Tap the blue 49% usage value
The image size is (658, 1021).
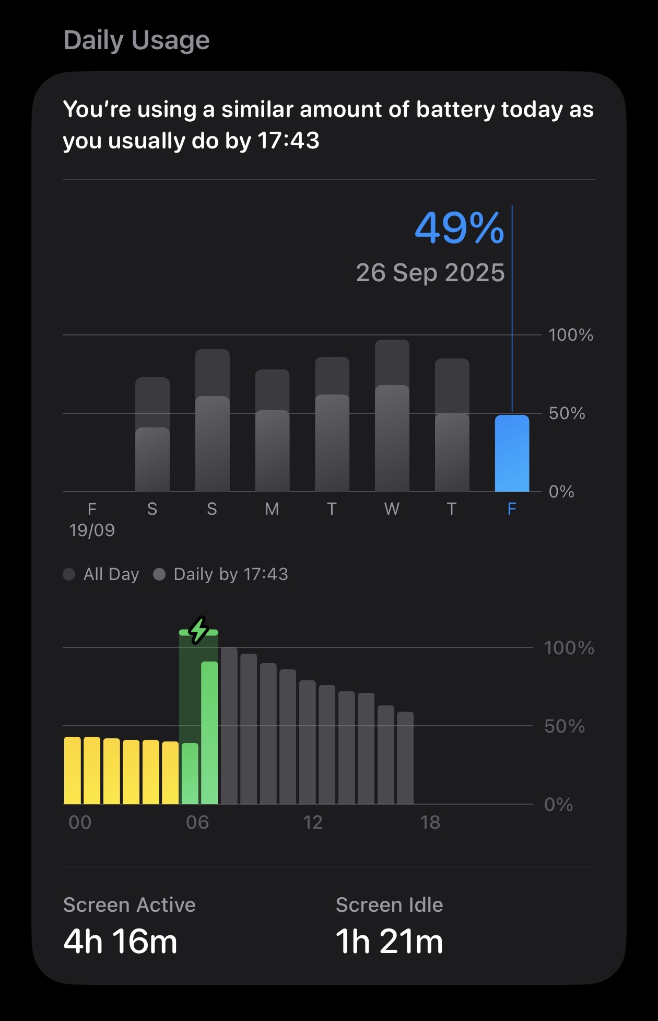459,228
